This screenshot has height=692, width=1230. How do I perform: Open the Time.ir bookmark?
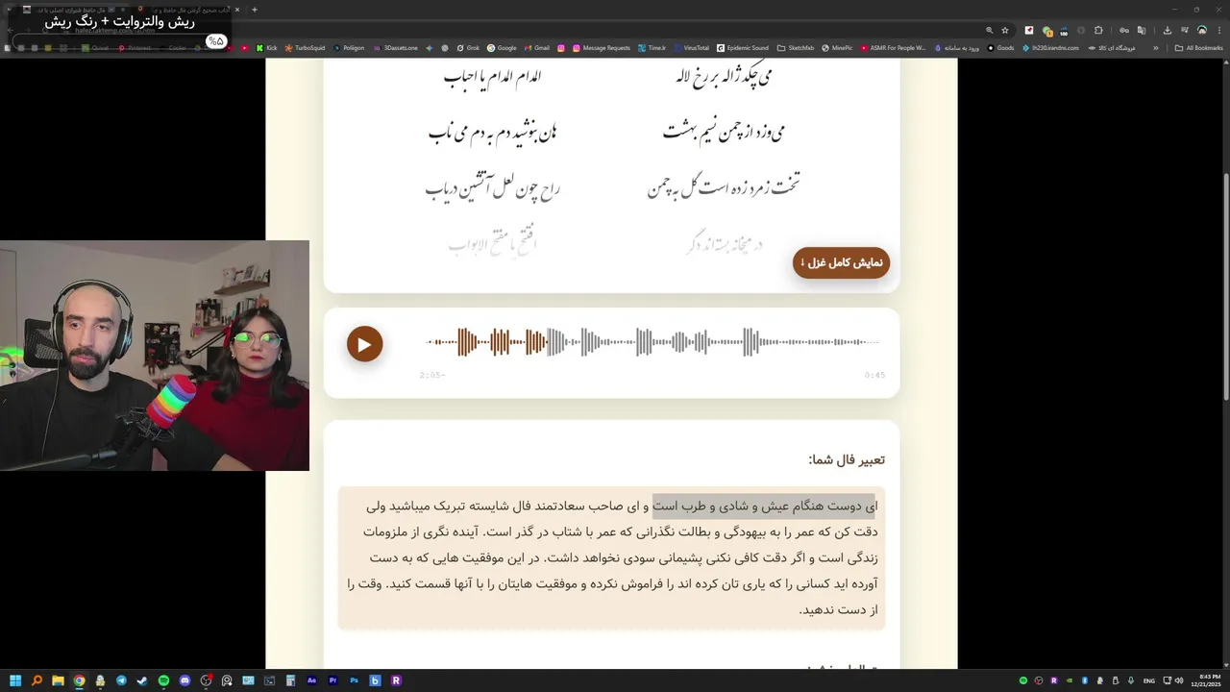tap(652, 48)
